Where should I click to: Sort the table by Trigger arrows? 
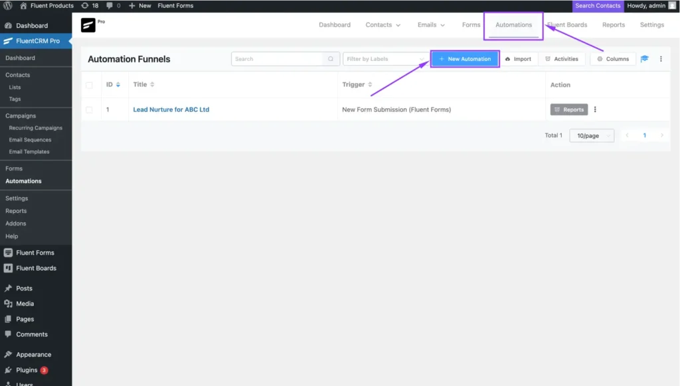[x=370, y=84]
